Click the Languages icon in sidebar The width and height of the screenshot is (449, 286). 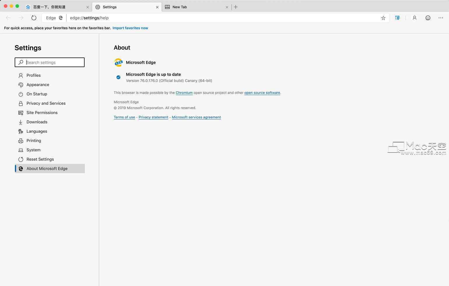(x=21, y=131)
